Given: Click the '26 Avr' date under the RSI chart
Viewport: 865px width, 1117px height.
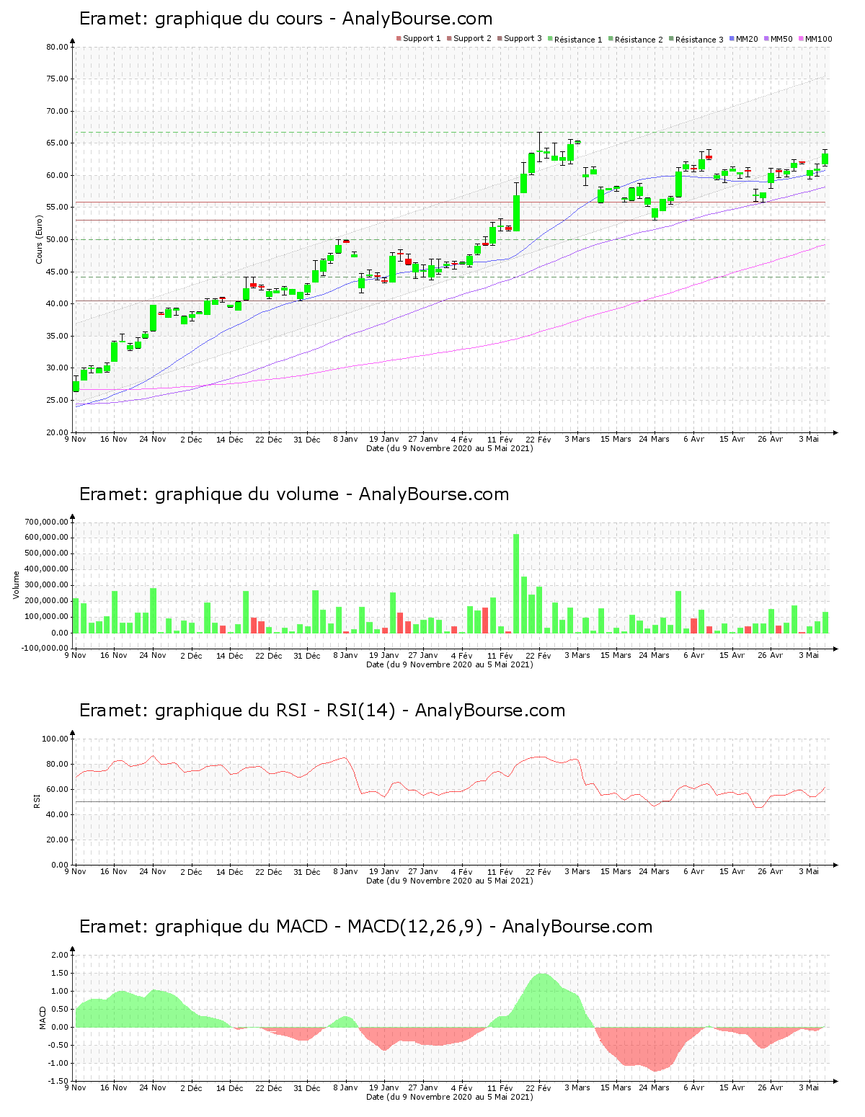Looking at the screenshot, I should point(771,871).
